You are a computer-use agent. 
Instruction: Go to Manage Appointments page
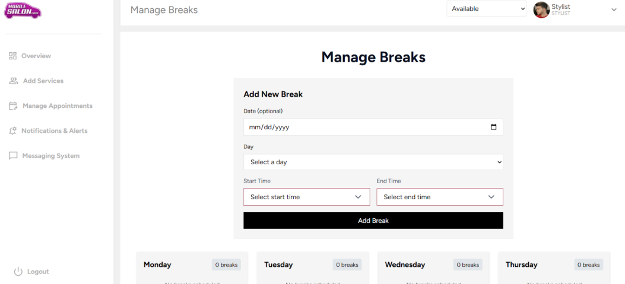coord(57,106)
